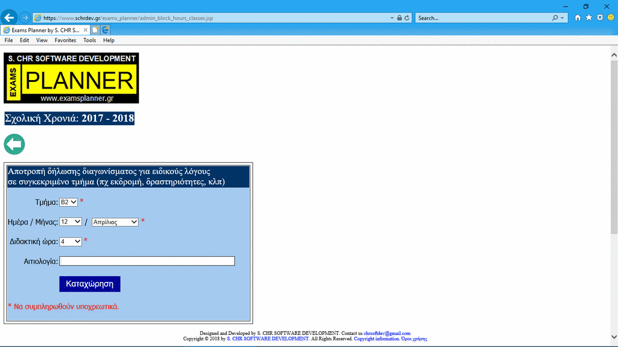
Task: Open the month dropdown showing Απρίλιος
Action: click(115, 222)
